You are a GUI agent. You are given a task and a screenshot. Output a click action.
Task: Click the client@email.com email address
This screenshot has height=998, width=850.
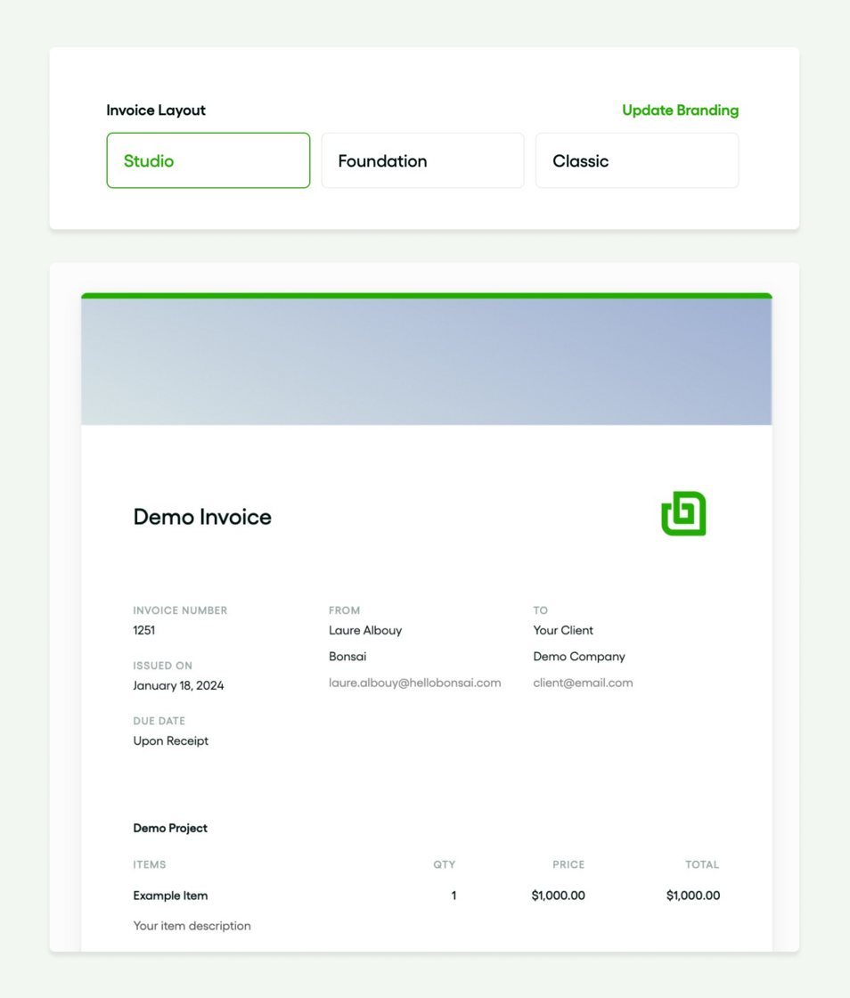pos(583,683)
